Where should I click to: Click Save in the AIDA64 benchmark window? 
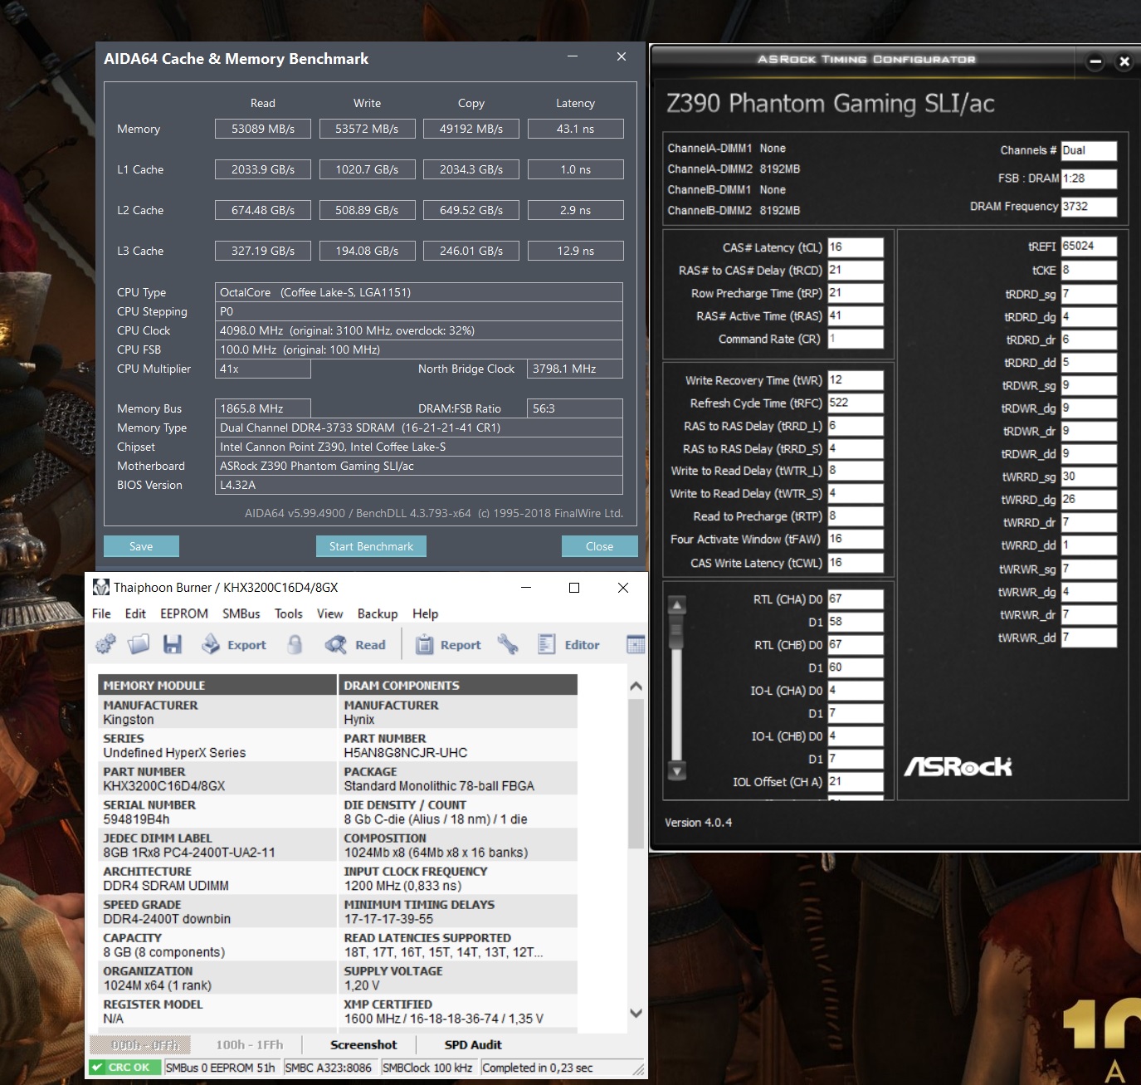coord(141,546)
